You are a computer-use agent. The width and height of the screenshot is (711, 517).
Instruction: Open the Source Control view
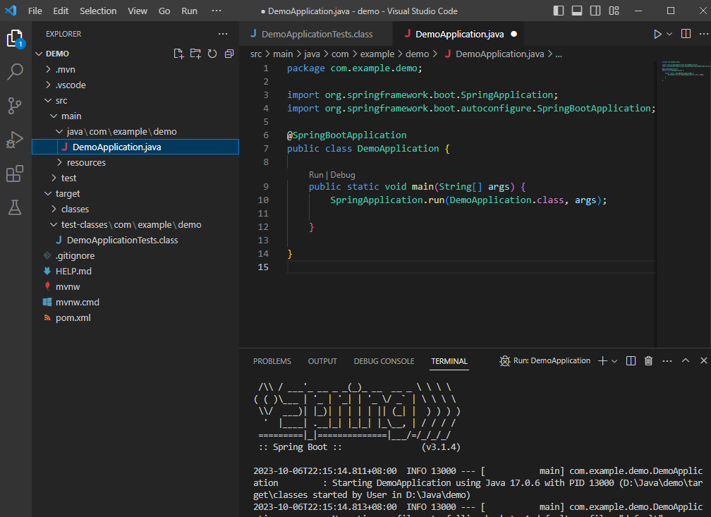click(15, 106)
